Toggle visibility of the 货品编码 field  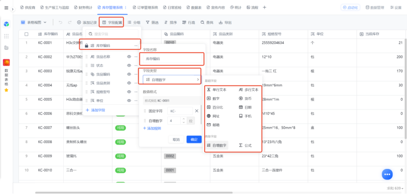pos(129,74)
